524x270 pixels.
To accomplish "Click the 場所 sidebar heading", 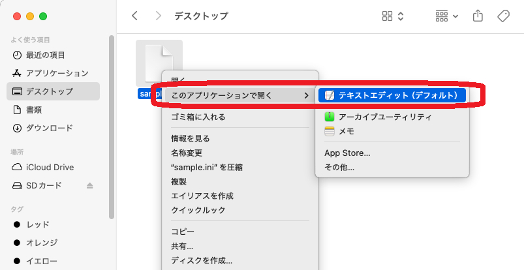I will click(x=17, y=153).
